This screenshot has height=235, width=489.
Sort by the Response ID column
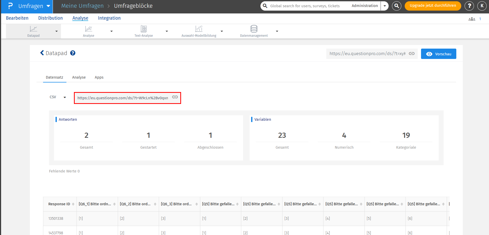(73, 204)
